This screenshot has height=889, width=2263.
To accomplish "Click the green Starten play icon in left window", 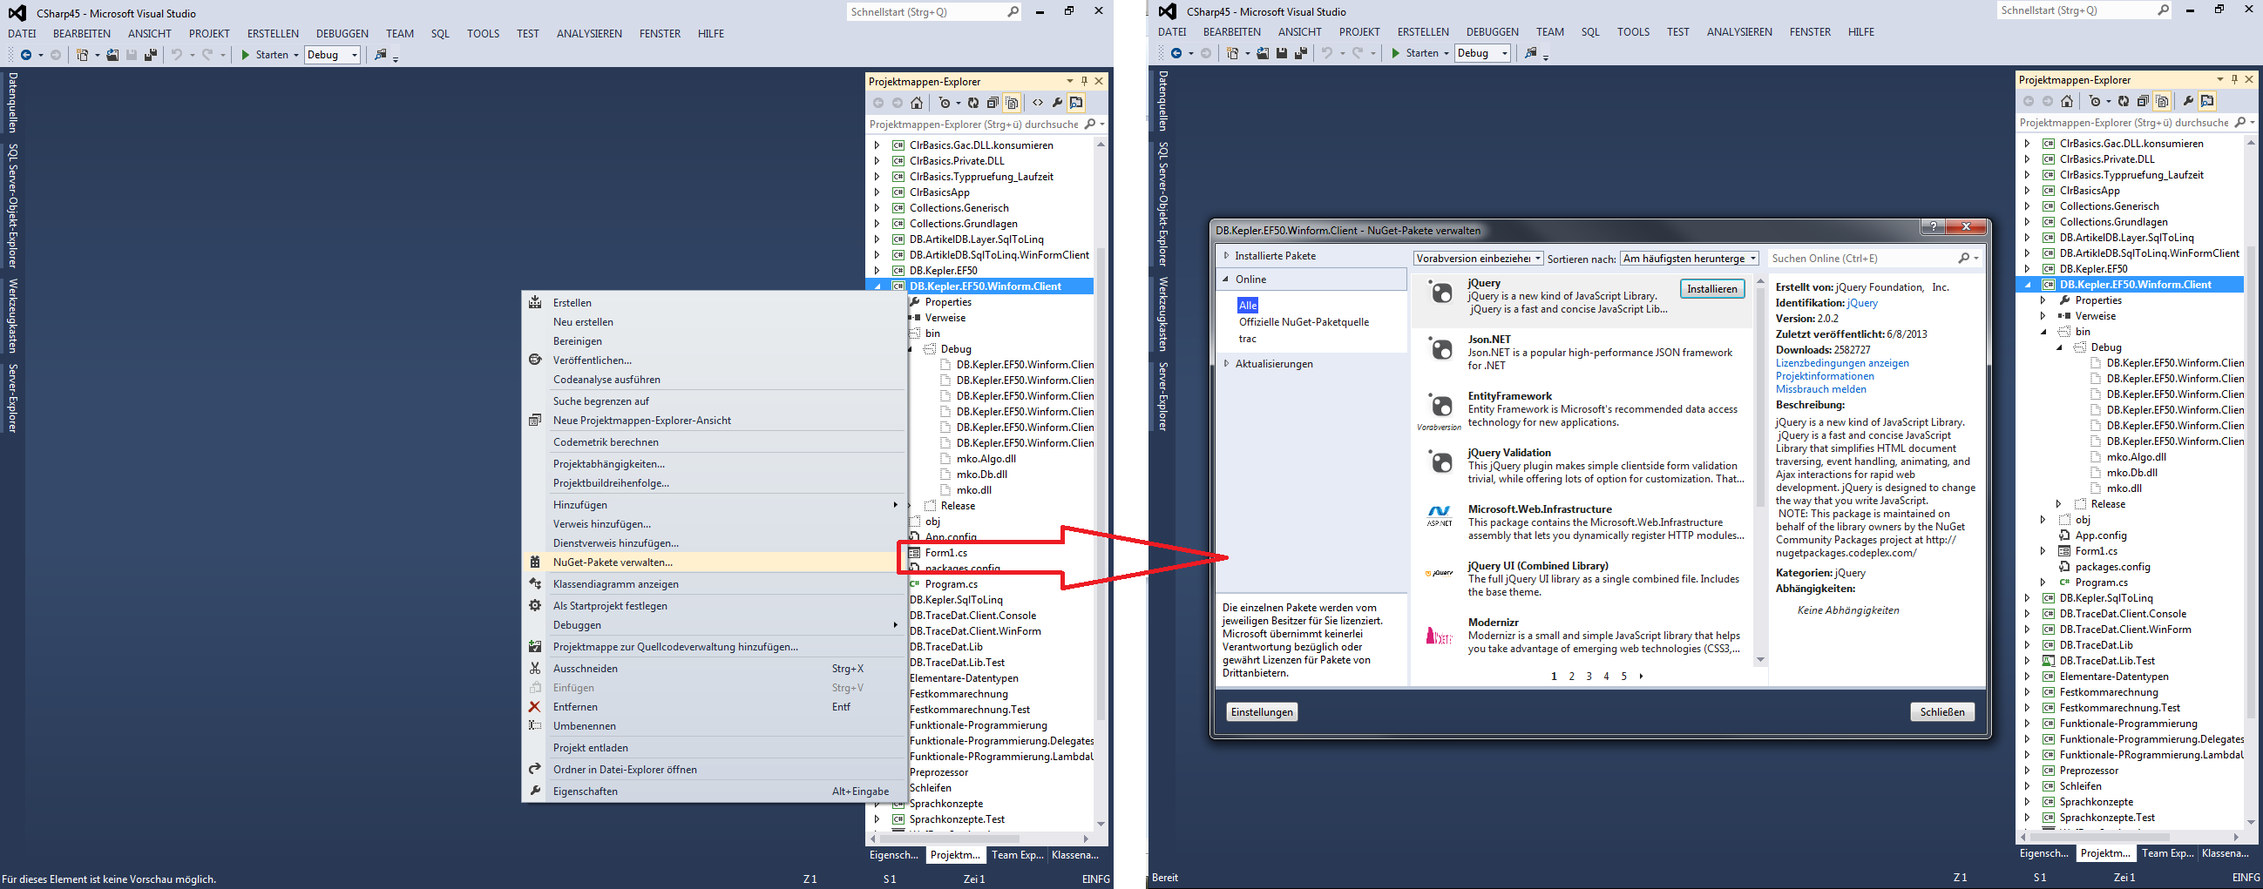I will tap(246, 54).
